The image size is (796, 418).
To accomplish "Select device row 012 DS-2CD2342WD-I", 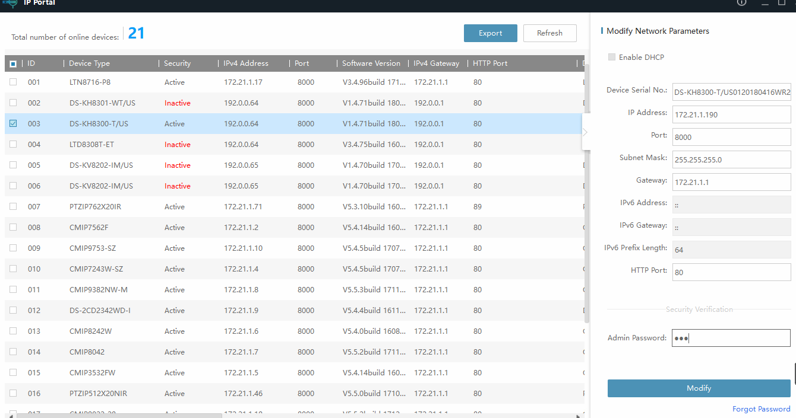I will click(x=238, y=311).
